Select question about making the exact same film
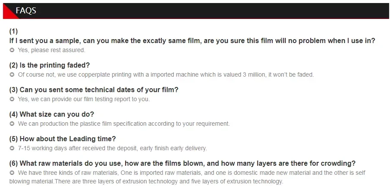The height and width of the screenshot is (192, 390). pyautogui.click(x=192, y=41)
